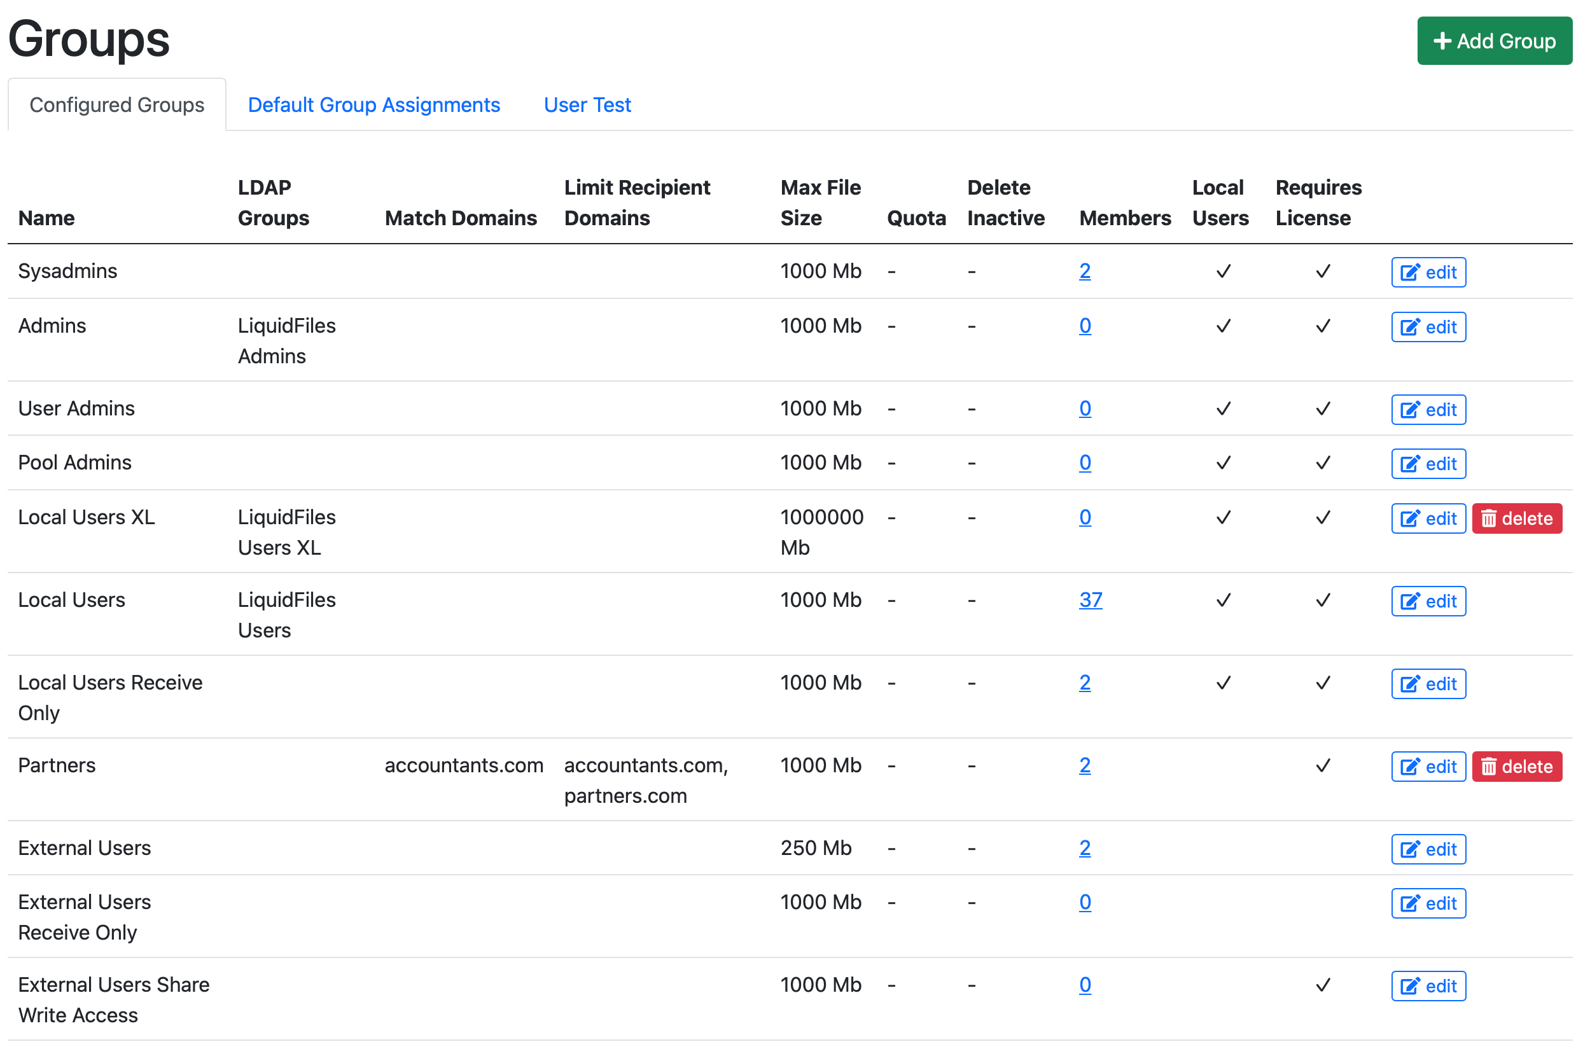Image resolution: width=1583 pixels, height=1056 pixels.
Task: Open the Default Group Assignments tab
Action: tap(373, 104)
